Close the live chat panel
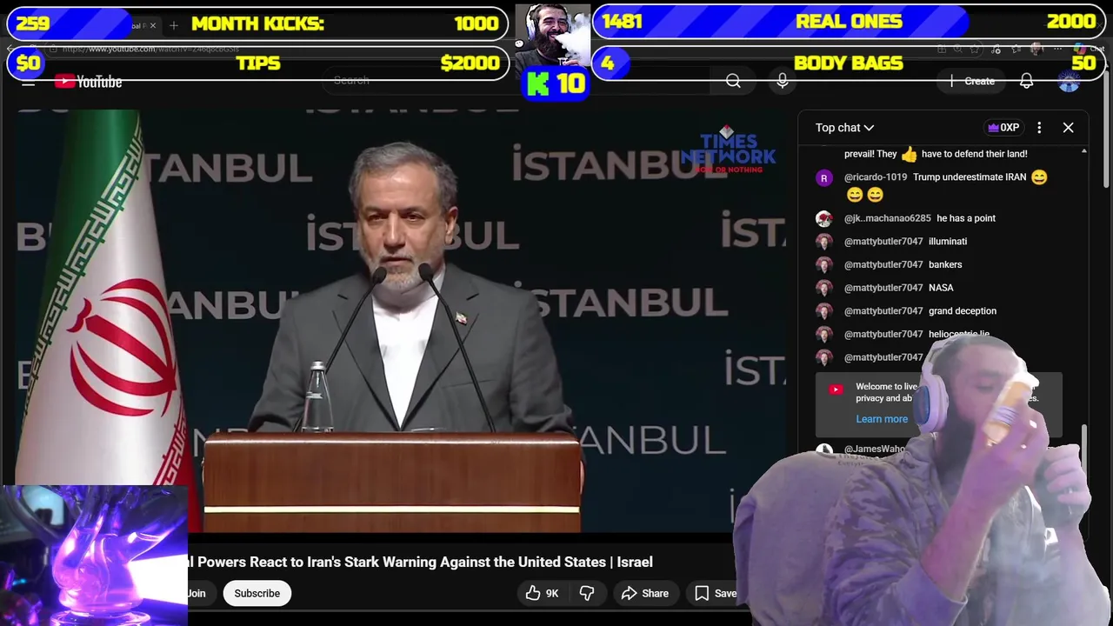 click(x=1068, y=128)
